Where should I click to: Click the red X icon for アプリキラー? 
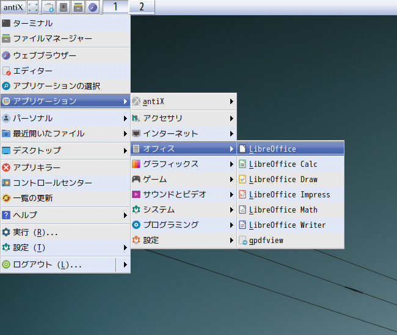pyautogui.click(x=6, y=167)
